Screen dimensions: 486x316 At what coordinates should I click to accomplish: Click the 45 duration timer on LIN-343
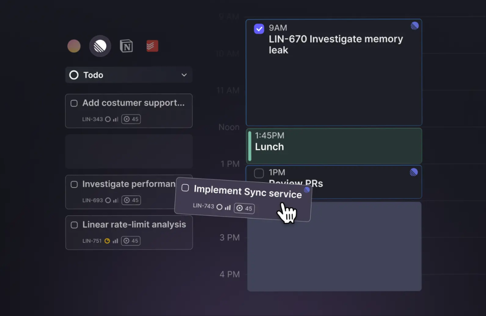(131, 119)
